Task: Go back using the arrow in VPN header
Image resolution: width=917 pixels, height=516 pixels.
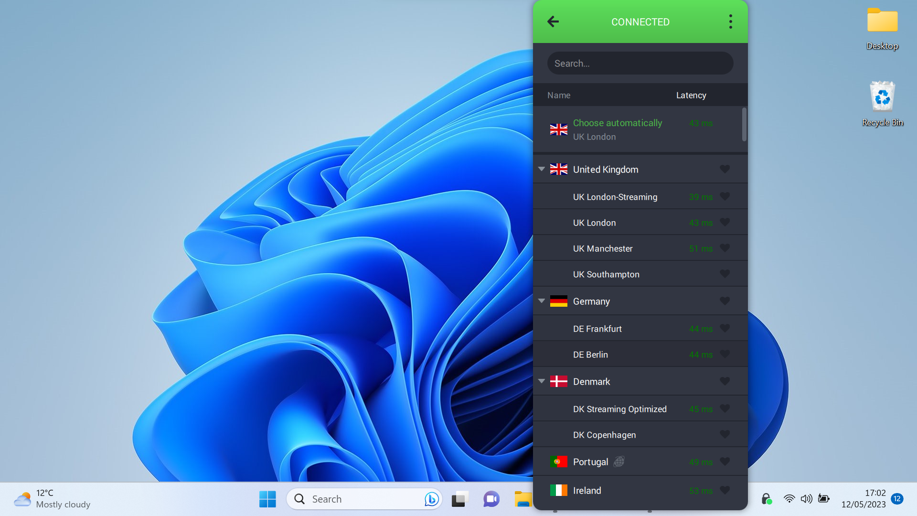Action: point(553,21)
